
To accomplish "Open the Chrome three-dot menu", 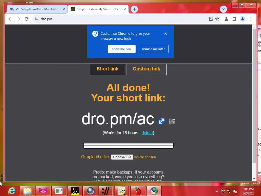I will [251, 19].
